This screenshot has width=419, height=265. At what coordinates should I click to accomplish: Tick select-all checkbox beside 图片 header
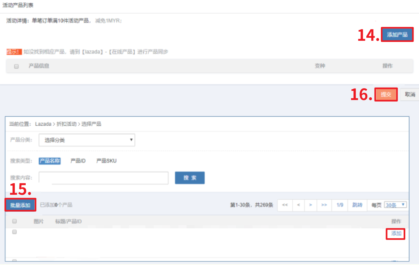(x=14, y=221)
